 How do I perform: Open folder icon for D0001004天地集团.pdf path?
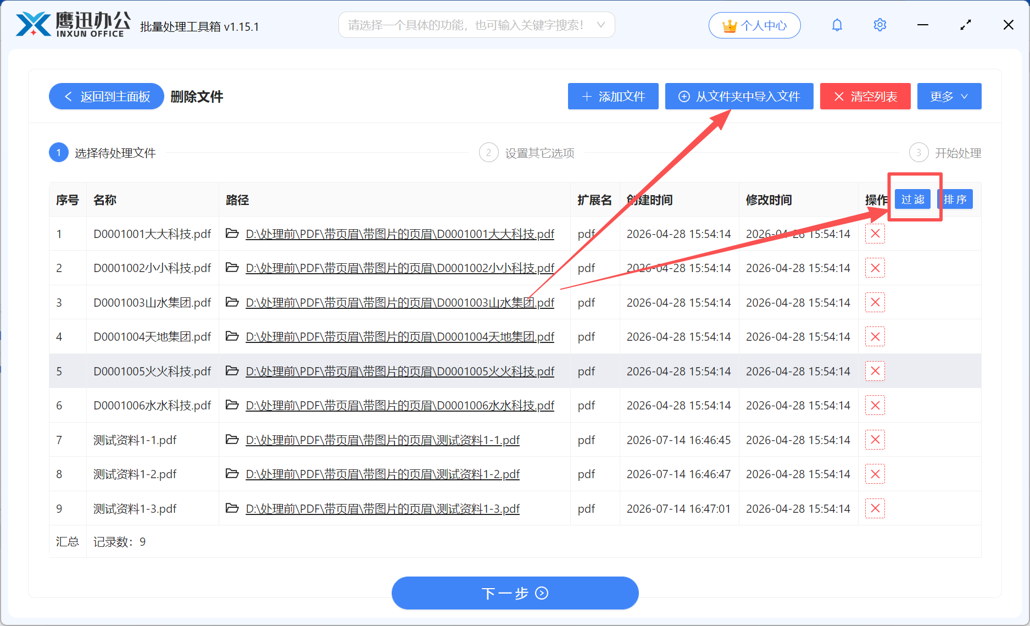(232, 336)
